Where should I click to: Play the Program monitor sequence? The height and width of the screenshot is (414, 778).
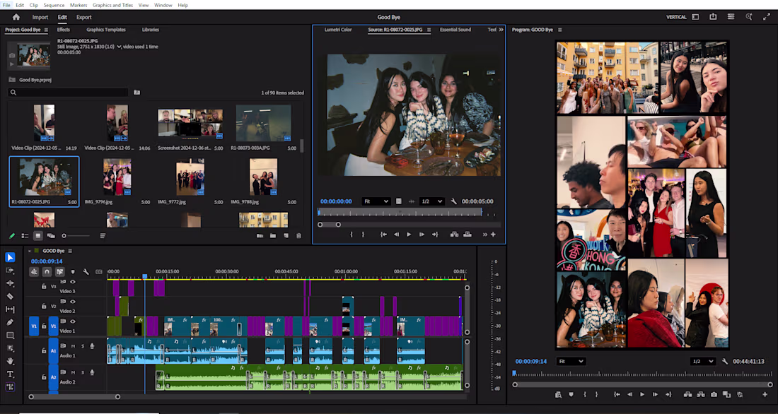tap(642, 395)
